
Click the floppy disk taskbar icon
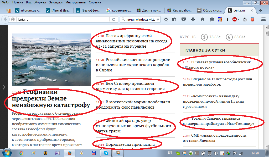(94, 153)
